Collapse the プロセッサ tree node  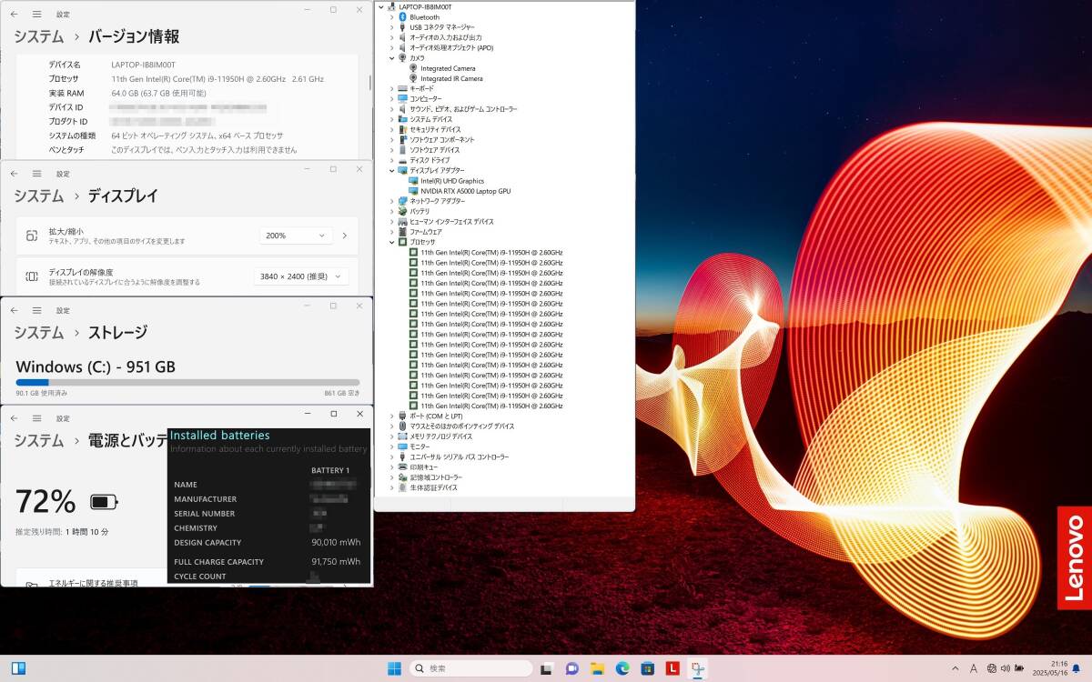tap(392, 242)
